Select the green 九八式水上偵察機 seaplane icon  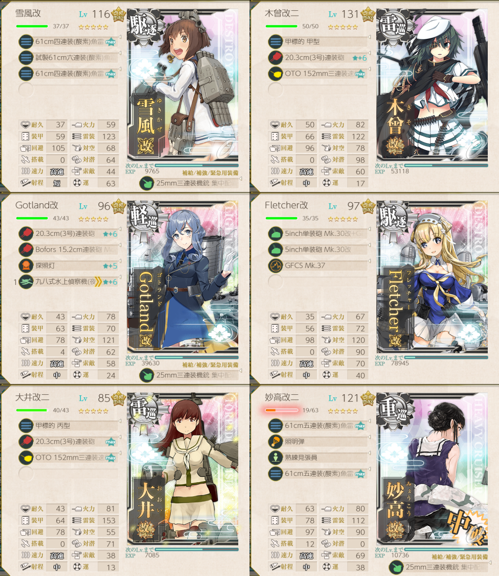[x=26, y=281]
